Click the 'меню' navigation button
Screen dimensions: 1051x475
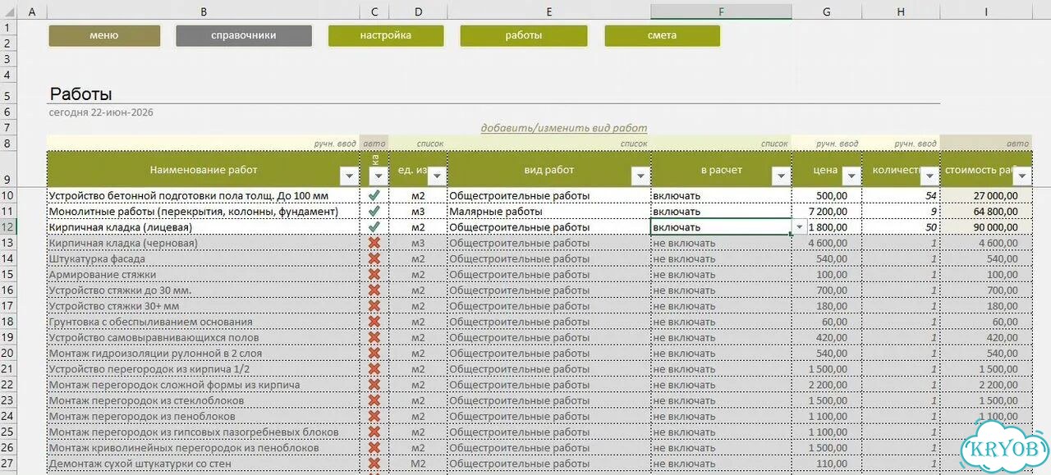tap(104, 36)
